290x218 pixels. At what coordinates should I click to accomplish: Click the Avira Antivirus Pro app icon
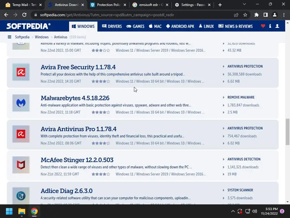(x=21, y=134)
